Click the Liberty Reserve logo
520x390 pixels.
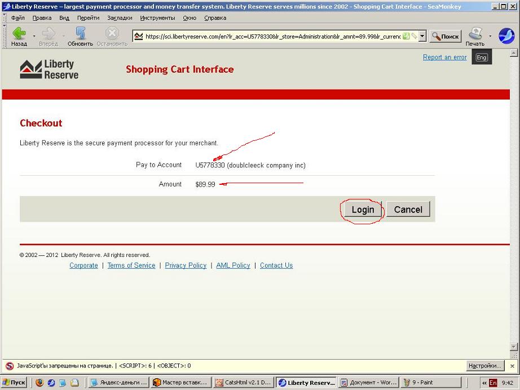pyautogui.click(x=49, y=69)
